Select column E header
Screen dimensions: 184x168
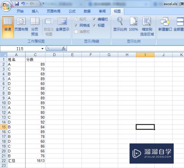point(72,55)
